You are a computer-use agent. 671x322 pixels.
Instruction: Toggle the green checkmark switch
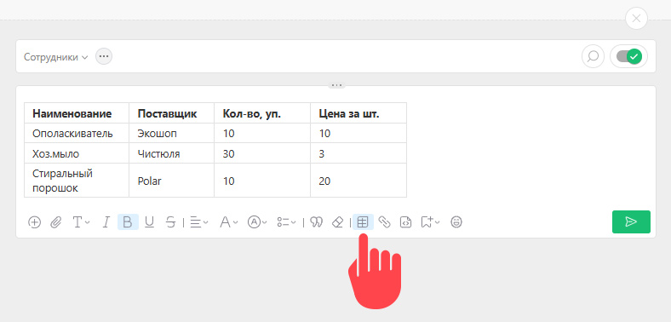tap(628, 56)
